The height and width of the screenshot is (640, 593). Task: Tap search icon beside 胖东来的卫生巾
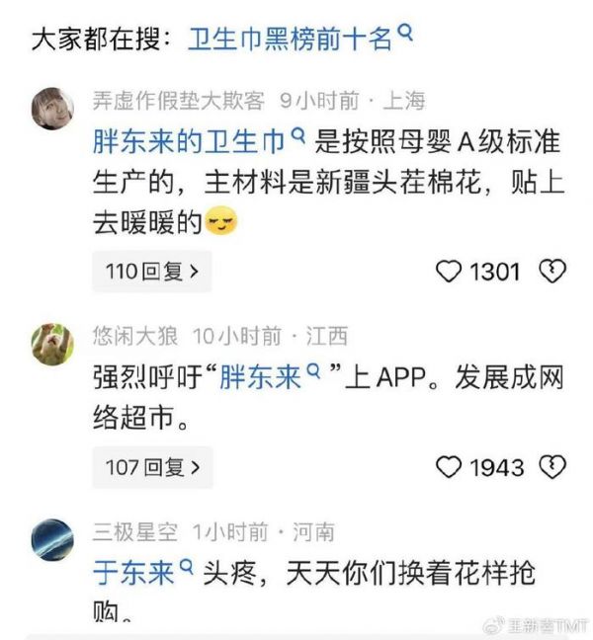(298, 135)
